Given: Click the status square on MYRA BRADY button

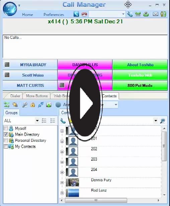Looking at the screenshot, I should tap(7, 65).
